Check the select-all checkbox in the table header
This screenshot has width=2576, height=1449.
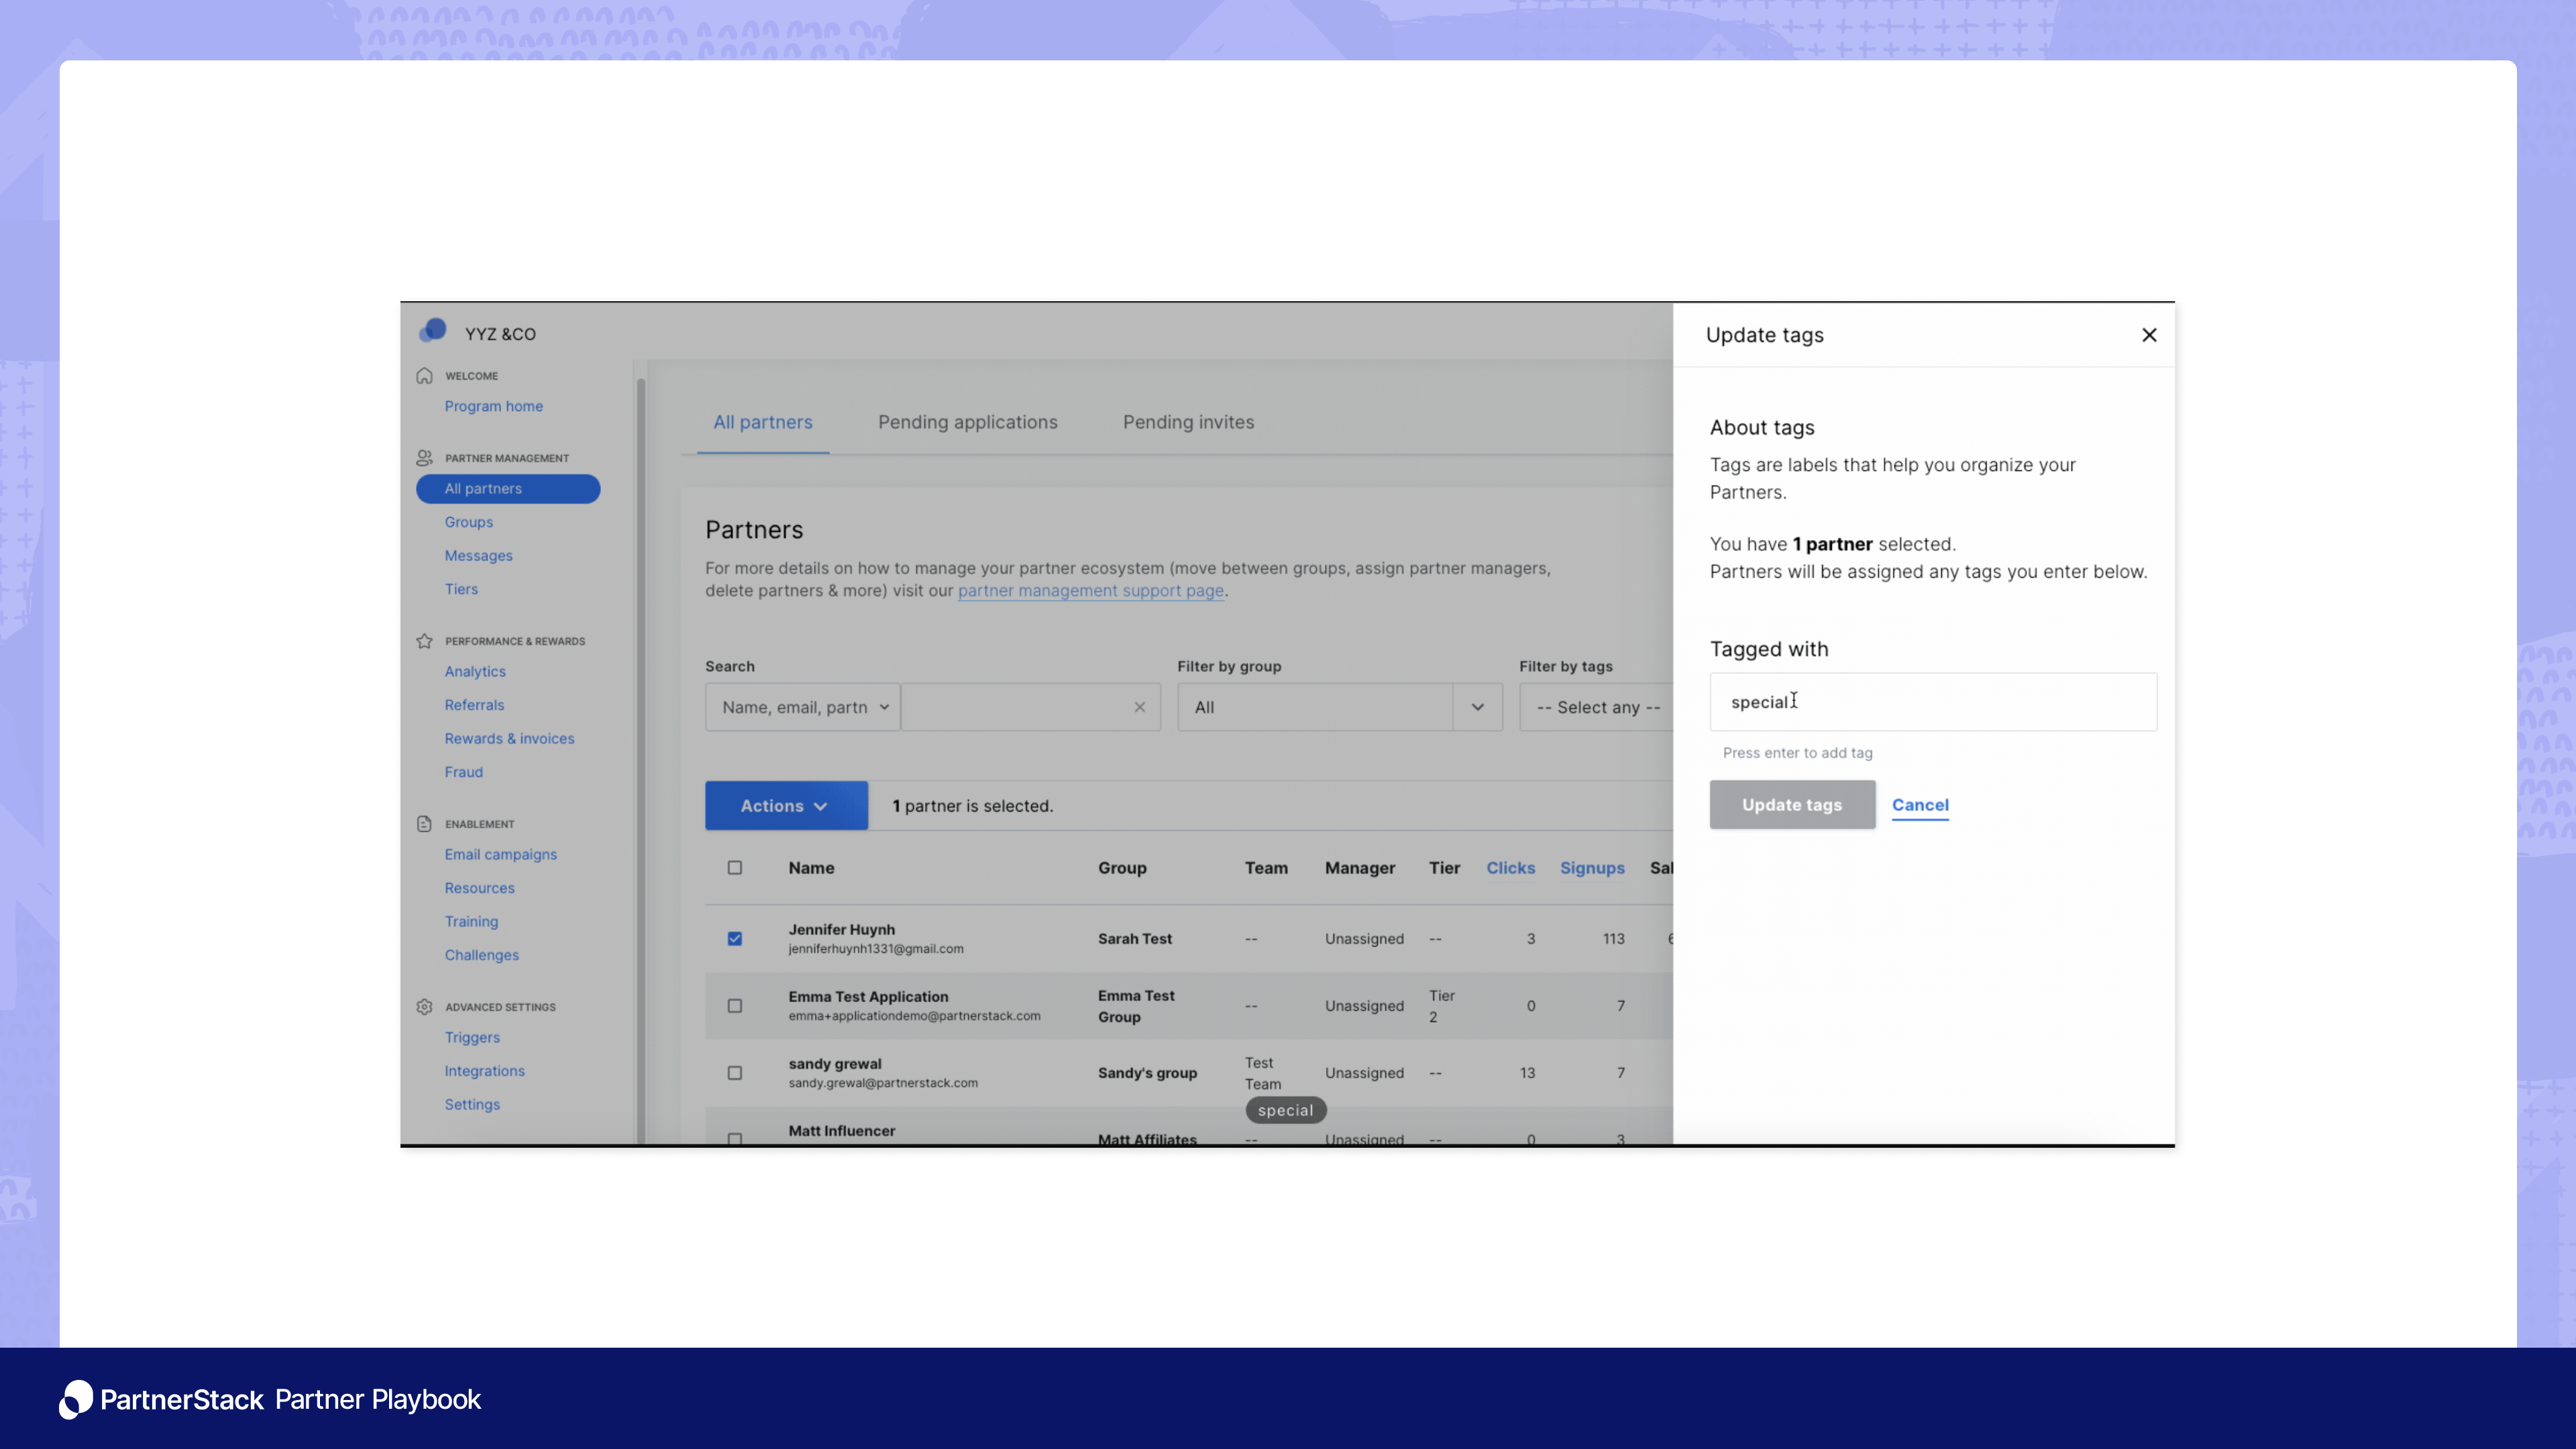735,867
